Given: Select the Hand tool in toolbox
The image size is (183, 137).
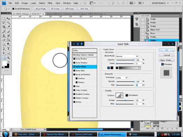Looking at the screenshot, I should (x=4, y=58).
